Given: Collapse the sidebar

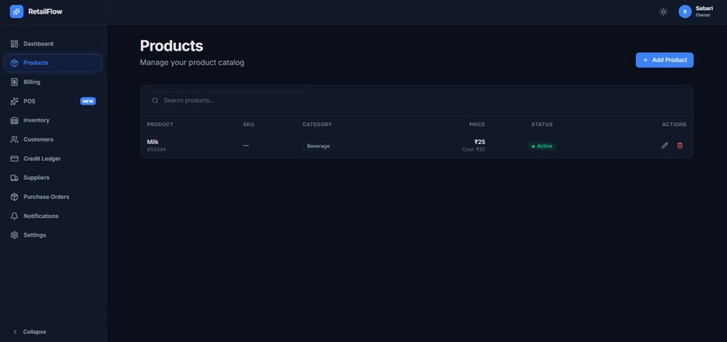Looking at the screenshot, I should pos(30,332).
